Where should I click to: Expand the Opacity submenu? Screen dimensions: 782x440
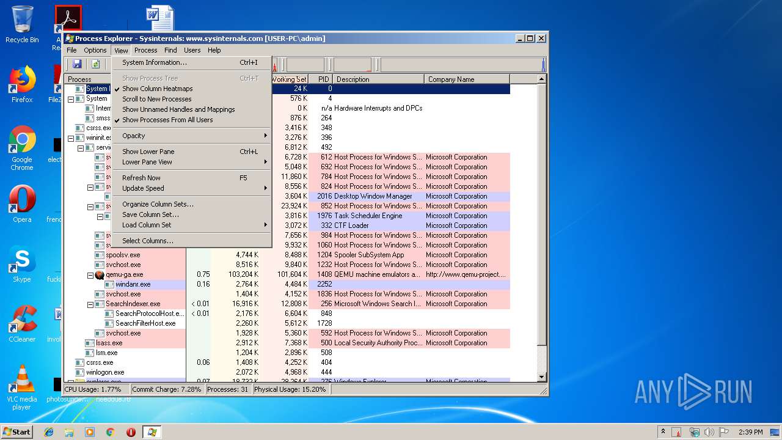pyautogui.click(x=191, y=136)
